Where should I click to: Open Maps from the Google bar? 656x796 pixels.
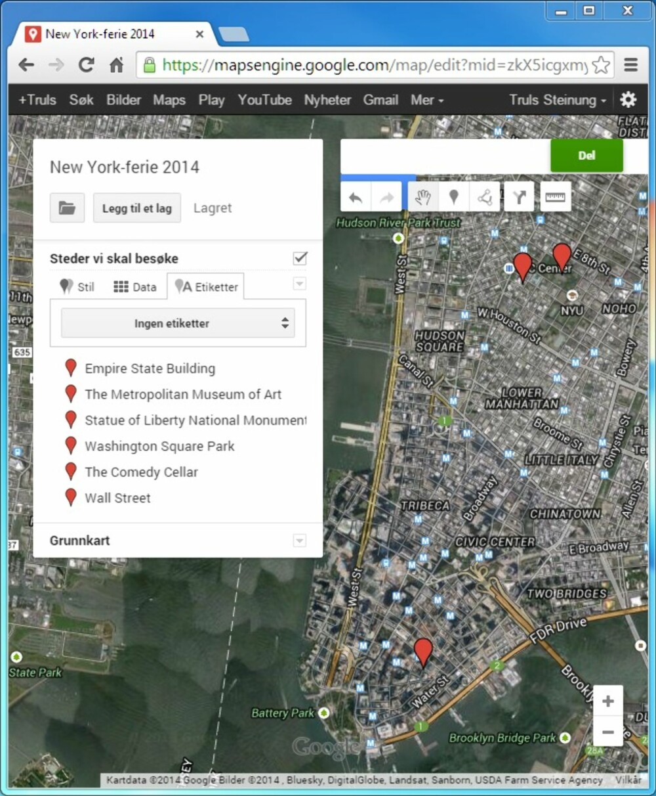pyautogui.click(x=169, y=100)
